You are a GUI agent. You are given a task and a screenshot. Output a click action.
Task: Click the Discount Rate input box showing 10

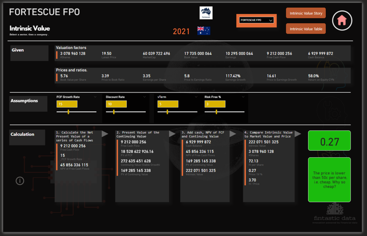click(116, 104)
